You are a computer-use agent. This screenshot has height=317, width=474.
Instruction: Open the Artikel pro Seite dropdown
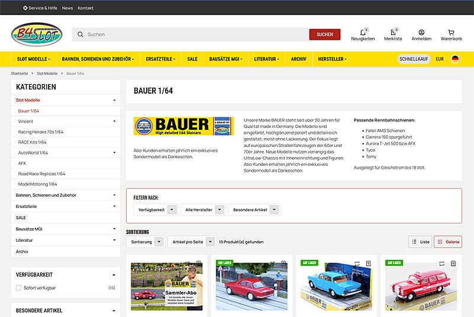(x=192, y=242)
